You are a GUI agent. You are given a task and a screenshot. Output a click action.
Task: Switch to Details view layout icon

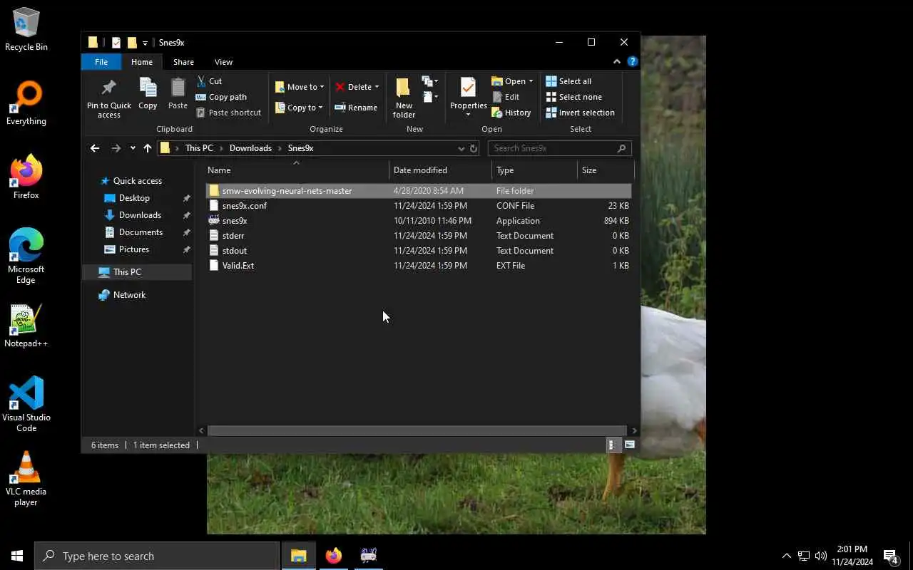(x=611, y=445)
